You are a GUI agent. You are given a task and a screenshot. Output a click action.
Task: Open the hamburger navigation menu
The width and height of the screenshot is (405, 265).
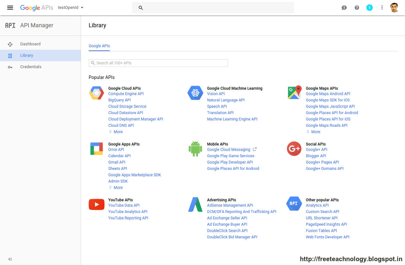coord(10,8)
